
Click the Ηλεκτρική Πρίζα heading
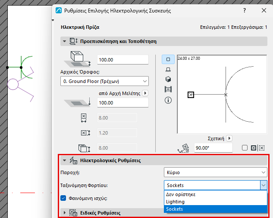(x=80, y=27)
